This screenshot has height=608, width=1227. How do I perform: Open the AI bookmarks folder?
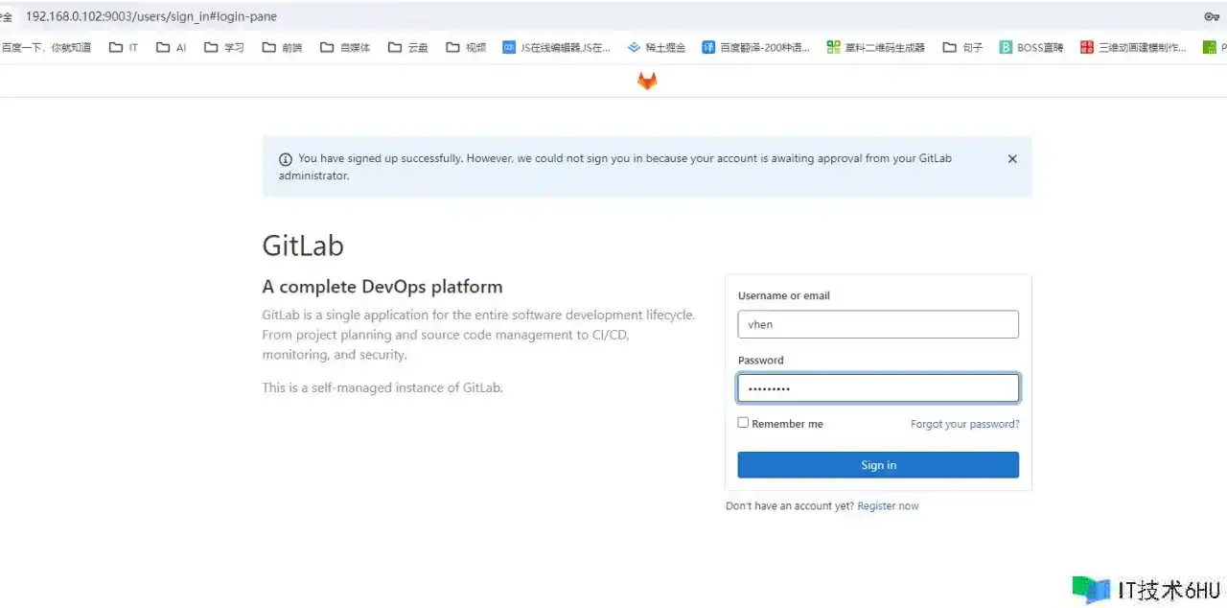[171, 47]
